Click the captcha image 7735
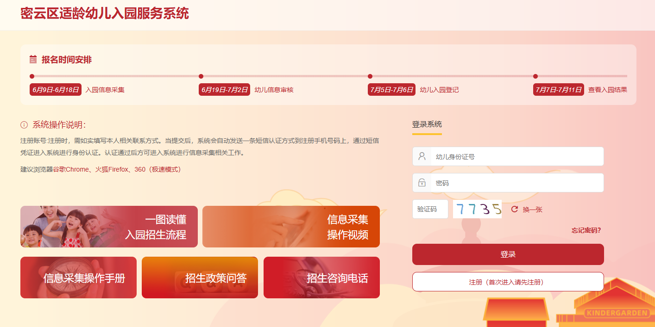Image resolution: width=655 pixels, height=327 pixels. click(x=477, y=209)
